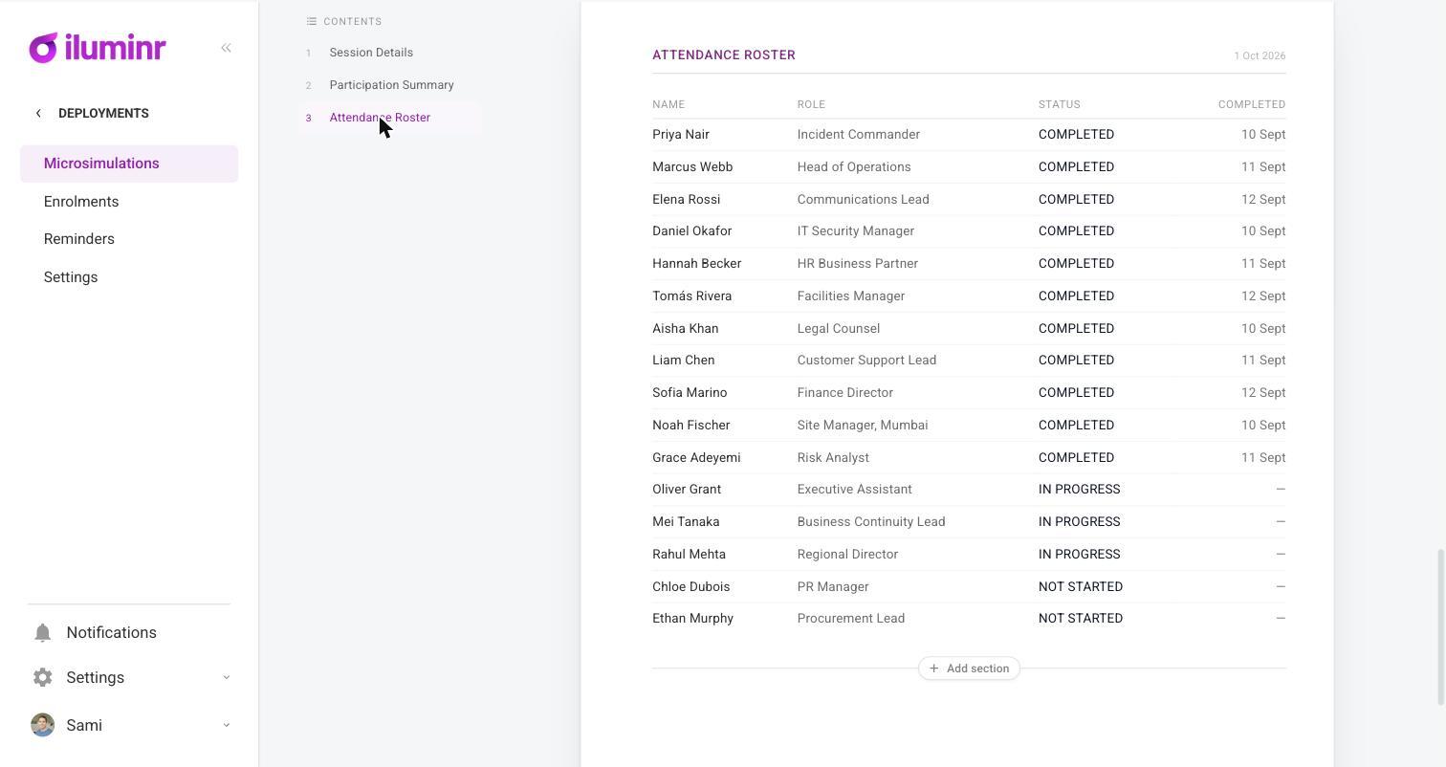Click the iluminr logo
This screenshot has height=767, width=1446.
(98, 48)
